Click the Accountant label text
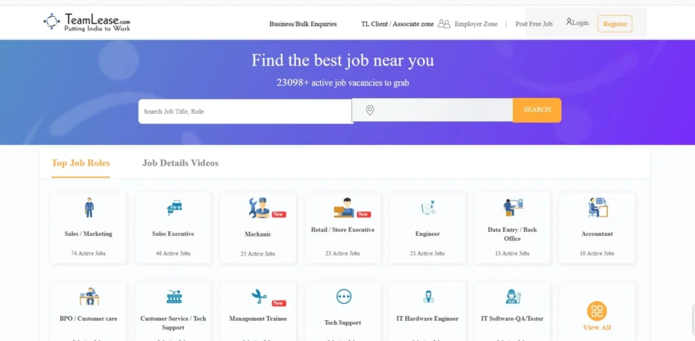 coord(597,234)
